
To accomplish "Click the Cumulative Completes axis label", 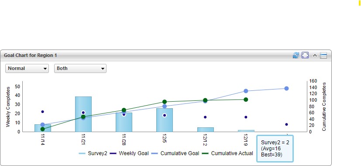I will (x=324, y=107).
